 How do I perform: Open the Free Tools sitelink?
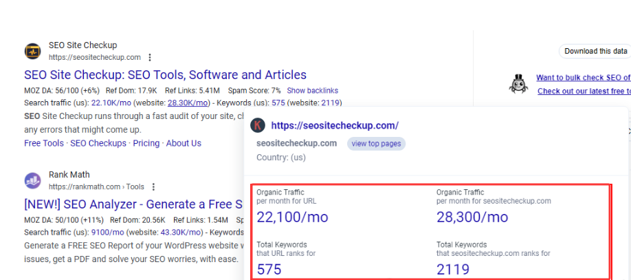pos(44,143)
